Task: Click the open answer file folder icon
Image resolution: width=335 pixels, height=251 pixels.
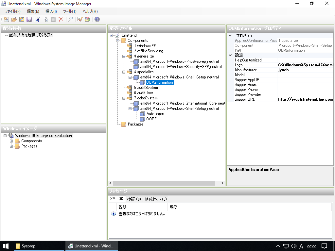Action: (x=14, y=19)
